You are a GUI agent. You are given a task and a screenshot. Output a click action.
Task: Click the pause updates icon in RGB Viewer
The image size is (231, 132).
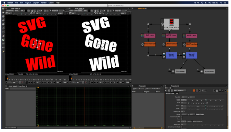click(x=48, y=11)
